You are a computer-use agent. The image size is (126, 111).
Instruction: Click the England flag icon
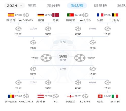click(x=70, y=96)
